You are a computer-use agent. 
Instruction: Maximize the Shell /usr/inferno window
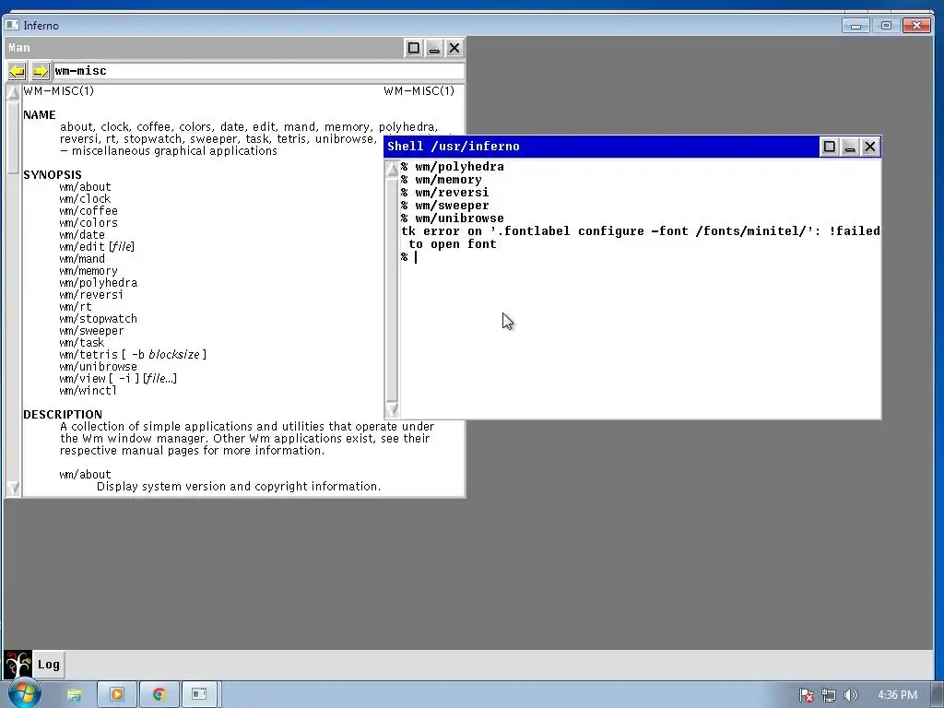(x=829, y=147)
